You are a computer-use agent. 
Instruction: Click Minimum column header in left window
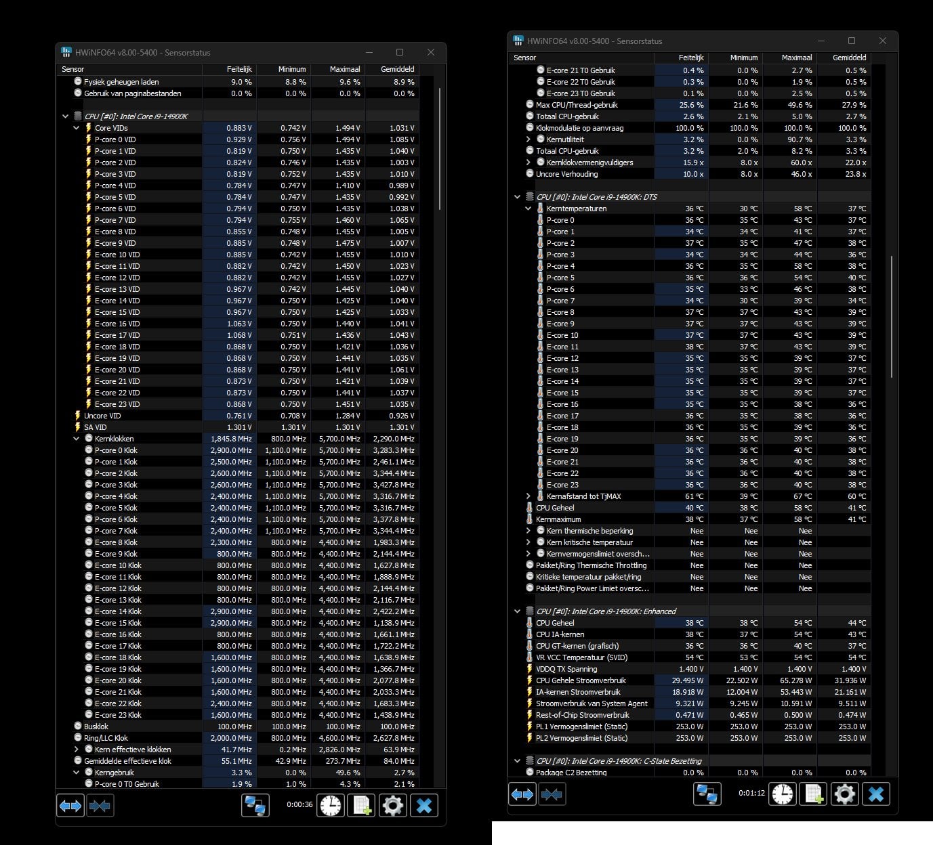[x=284, y=69]
